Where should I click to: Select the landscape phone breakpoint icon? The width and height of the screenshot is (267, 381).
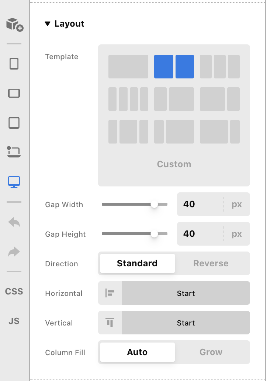(x=14, y=93)
